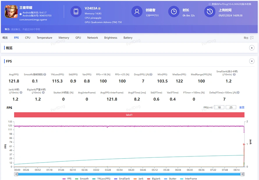This screenshot has width=259, height=180.
Task: Collapse the FPS section
Action: [x=252, y=61]
